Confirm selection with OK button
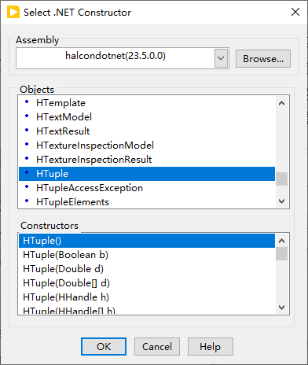The image size is (308, 365). [104, 347]
